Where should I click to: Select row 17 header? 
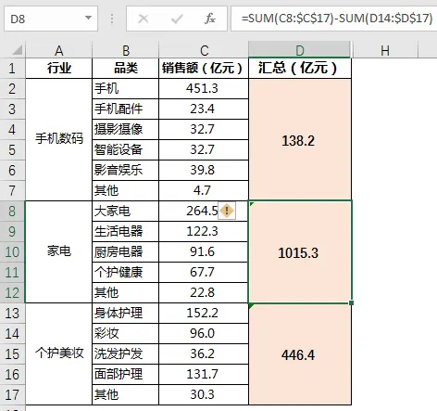coord(12,394)
